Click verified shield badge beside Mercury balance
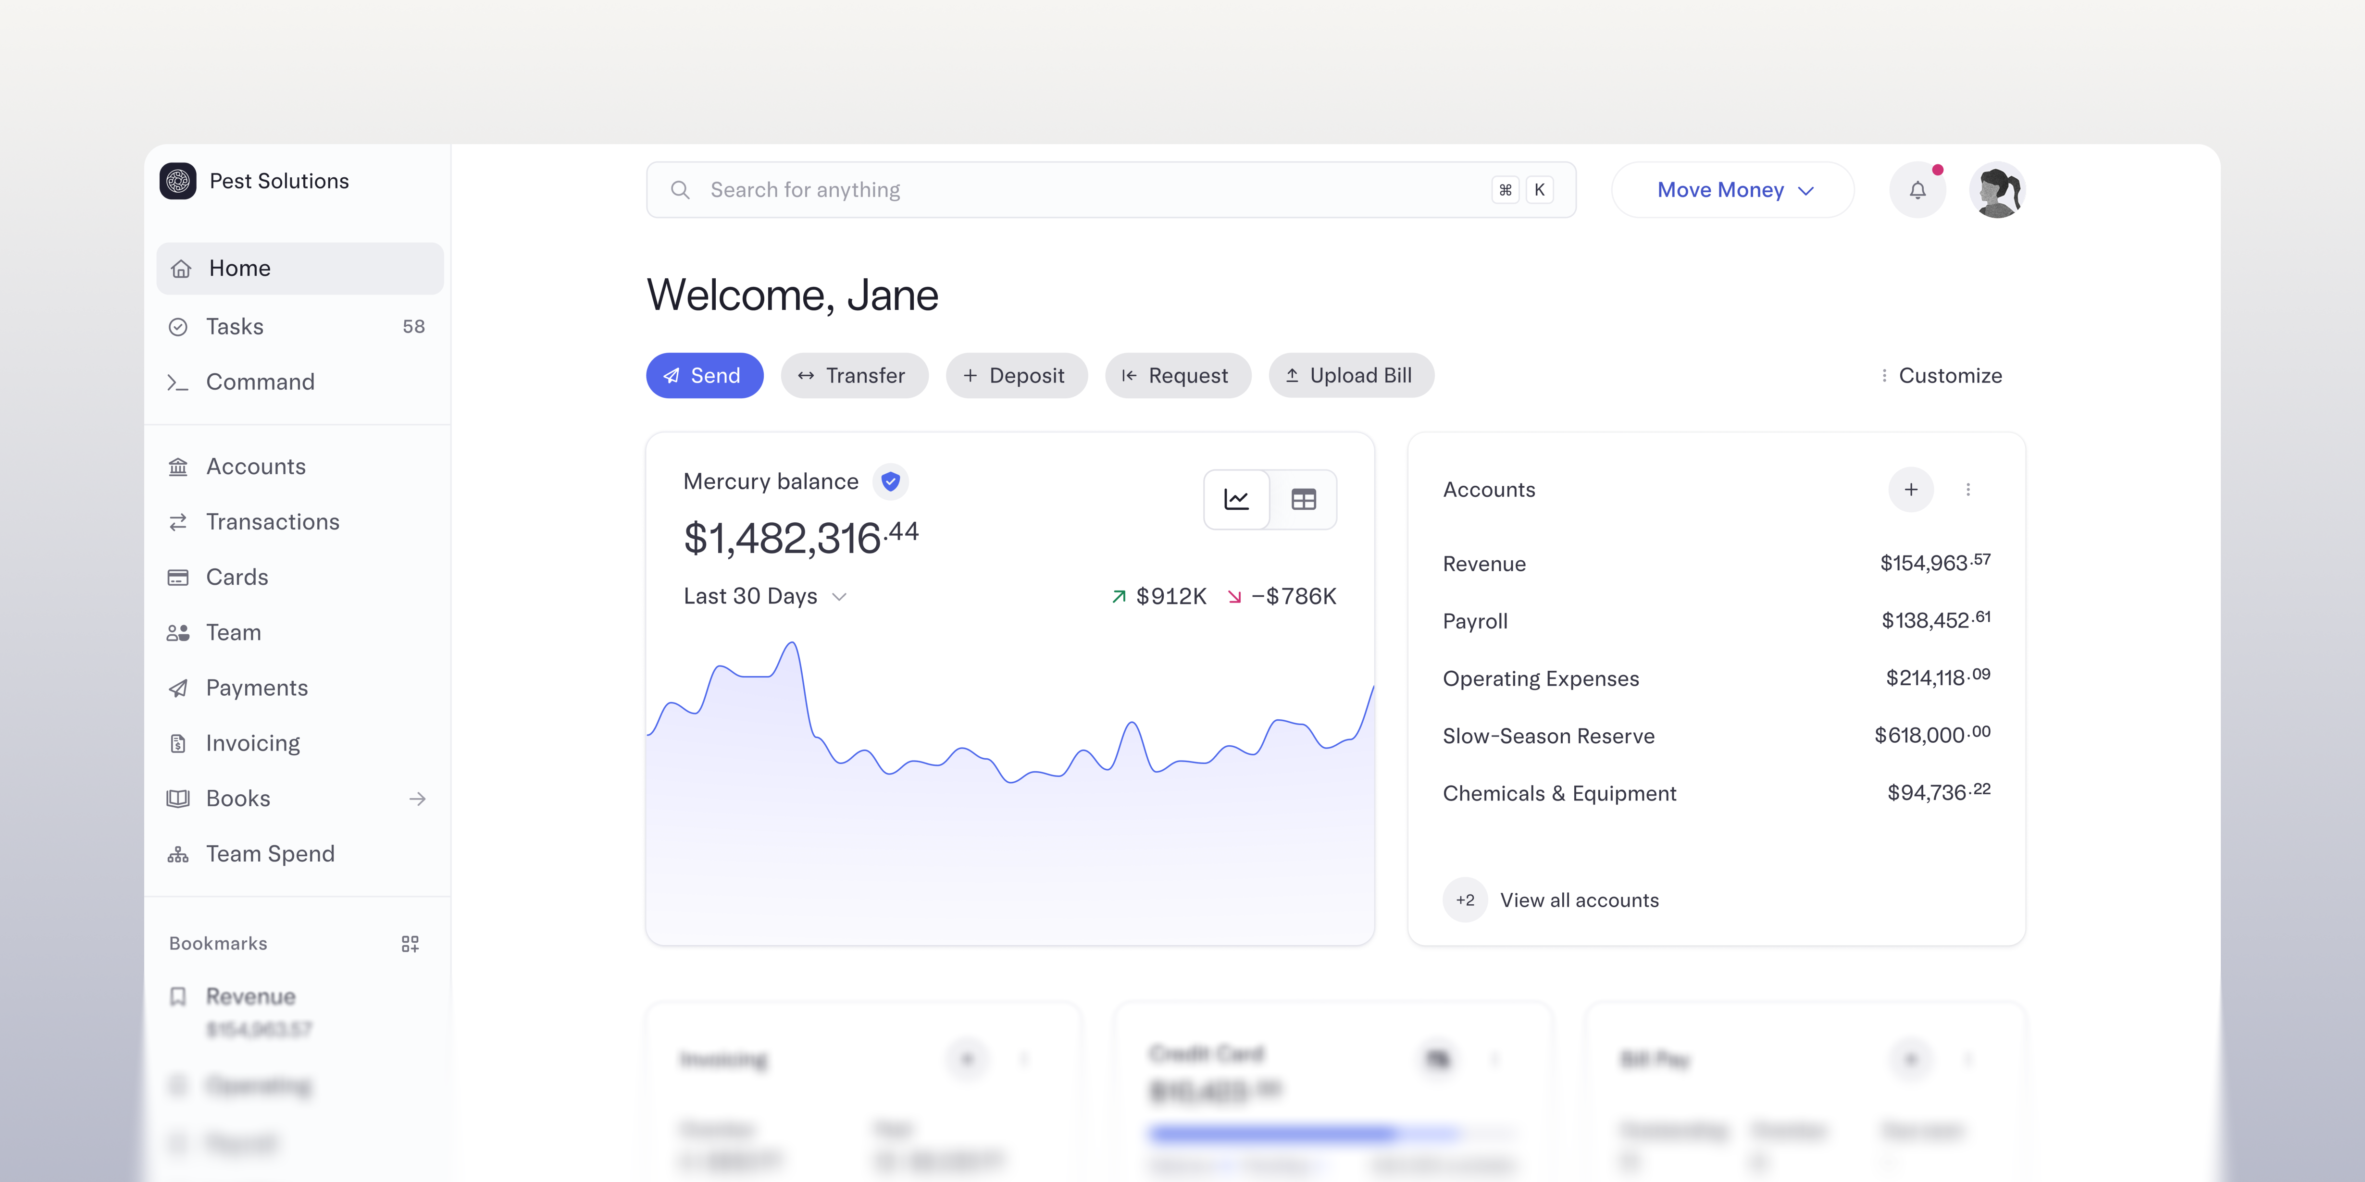The image size is (2365, 1182). (x=890, y=481)
